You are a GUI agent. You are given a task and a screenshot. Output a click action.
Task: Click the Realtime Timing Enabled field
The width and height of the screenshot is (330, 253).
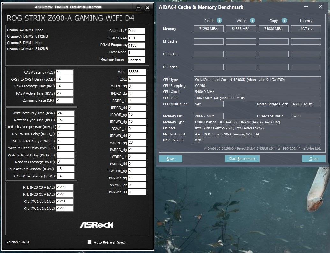(x=136, y=60)
